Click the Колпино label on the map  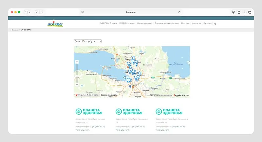pyautogui.click(x=145, y=90)
